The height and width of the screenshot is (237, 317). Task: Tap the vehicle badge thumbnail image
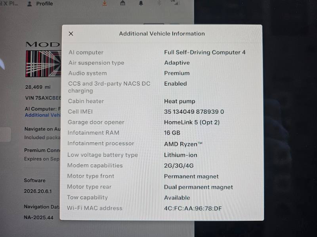tap(43, 64)
